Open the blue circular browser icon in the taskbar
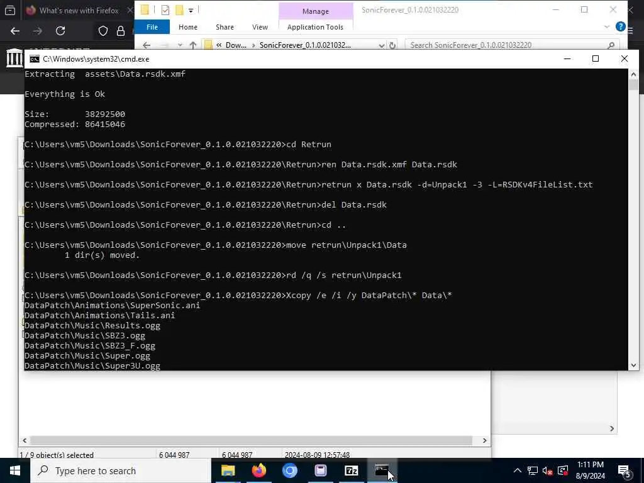644x483 pixels. coord(289,470)
